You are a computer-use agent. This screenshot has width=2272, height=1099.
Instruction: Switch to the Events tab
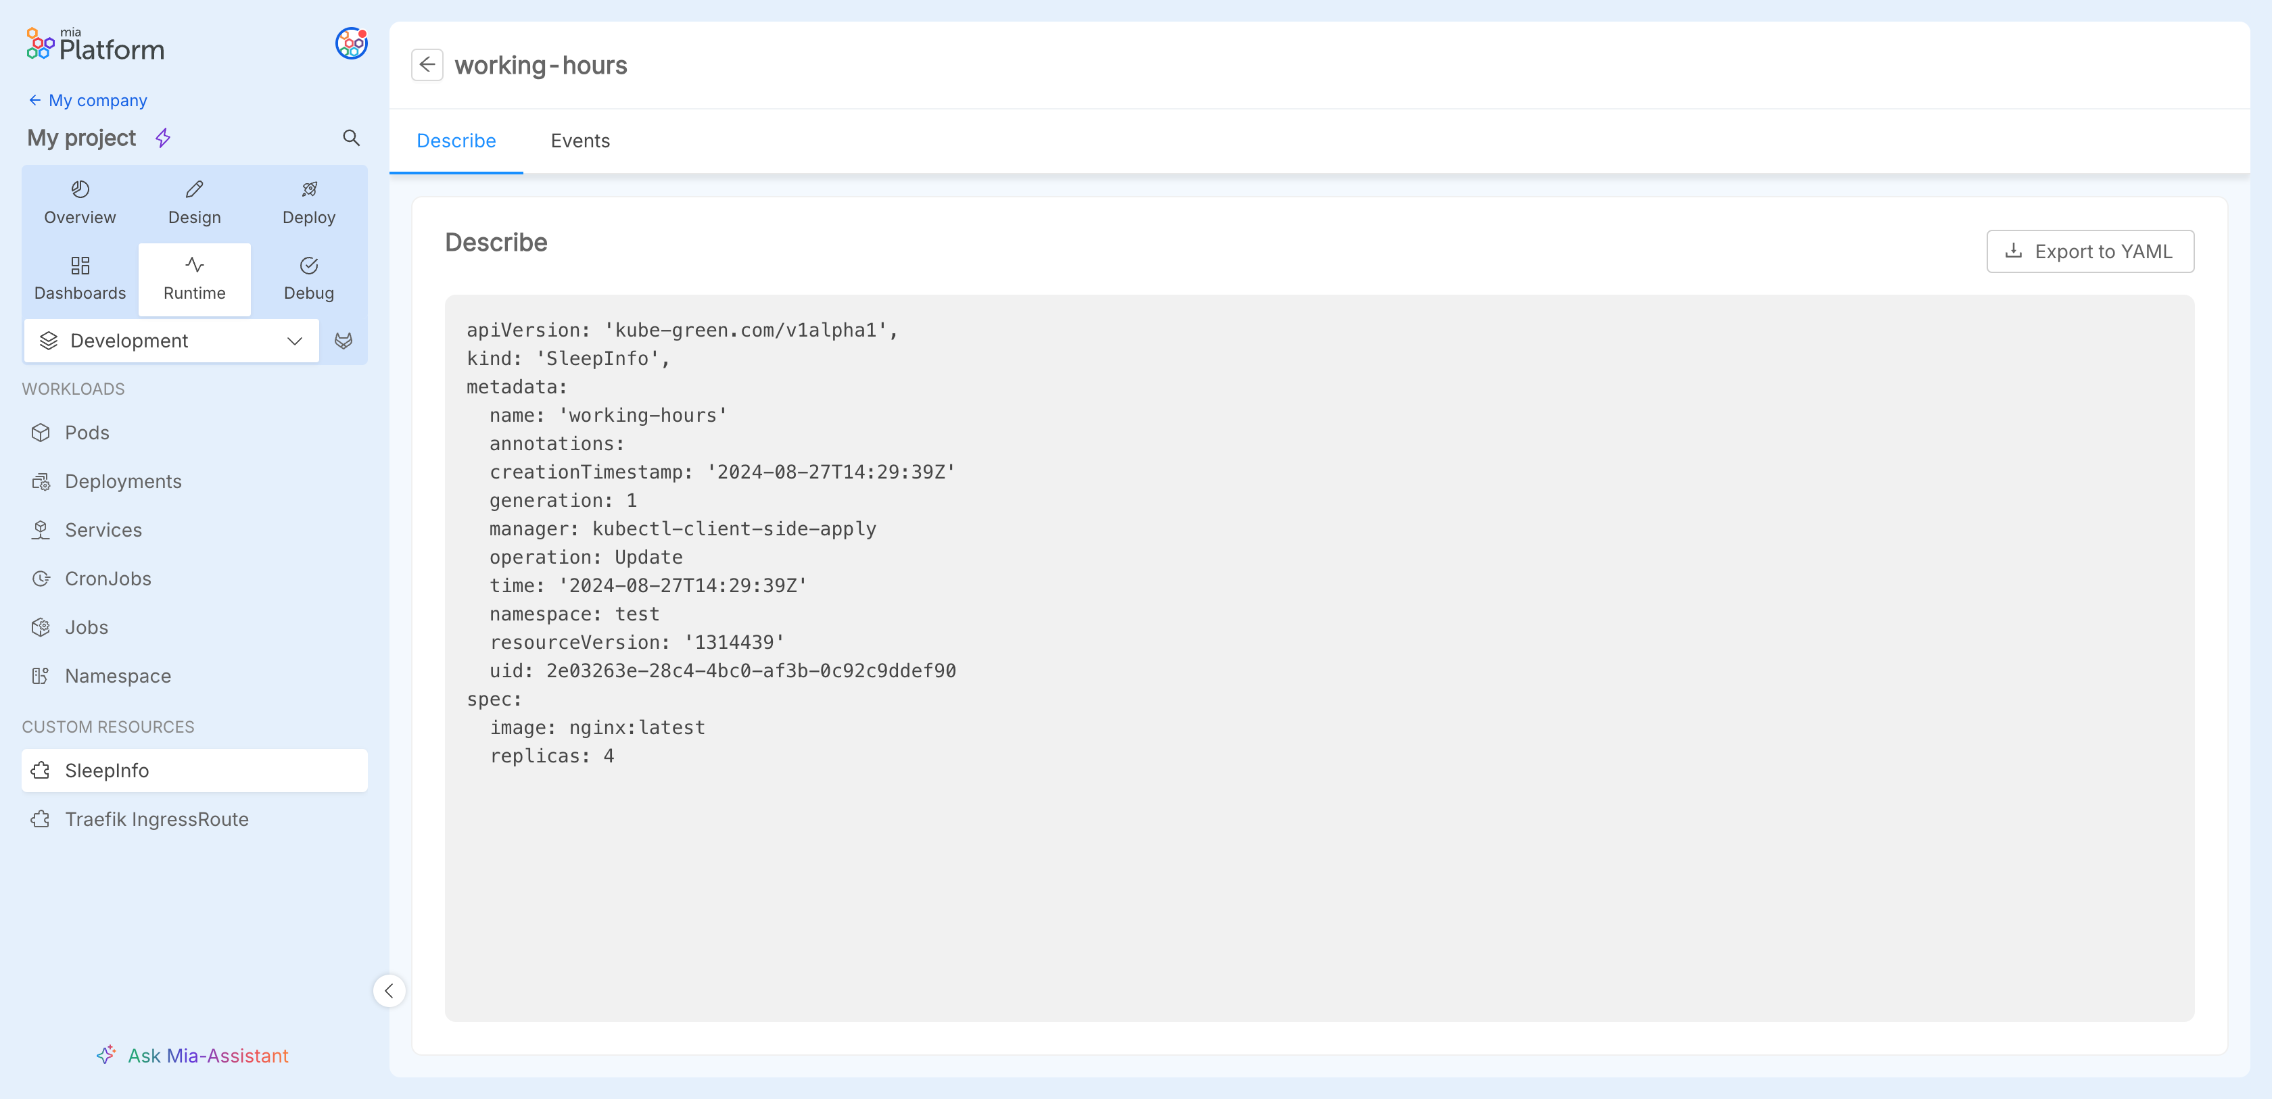tap(579, 141)
